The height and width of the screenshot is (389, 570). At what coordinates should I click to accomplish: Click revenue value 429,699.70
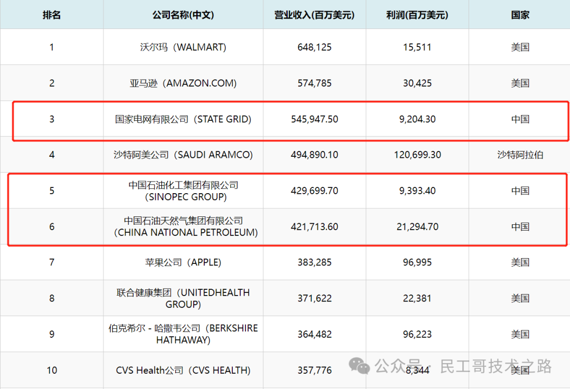click(x=315, y=191)
